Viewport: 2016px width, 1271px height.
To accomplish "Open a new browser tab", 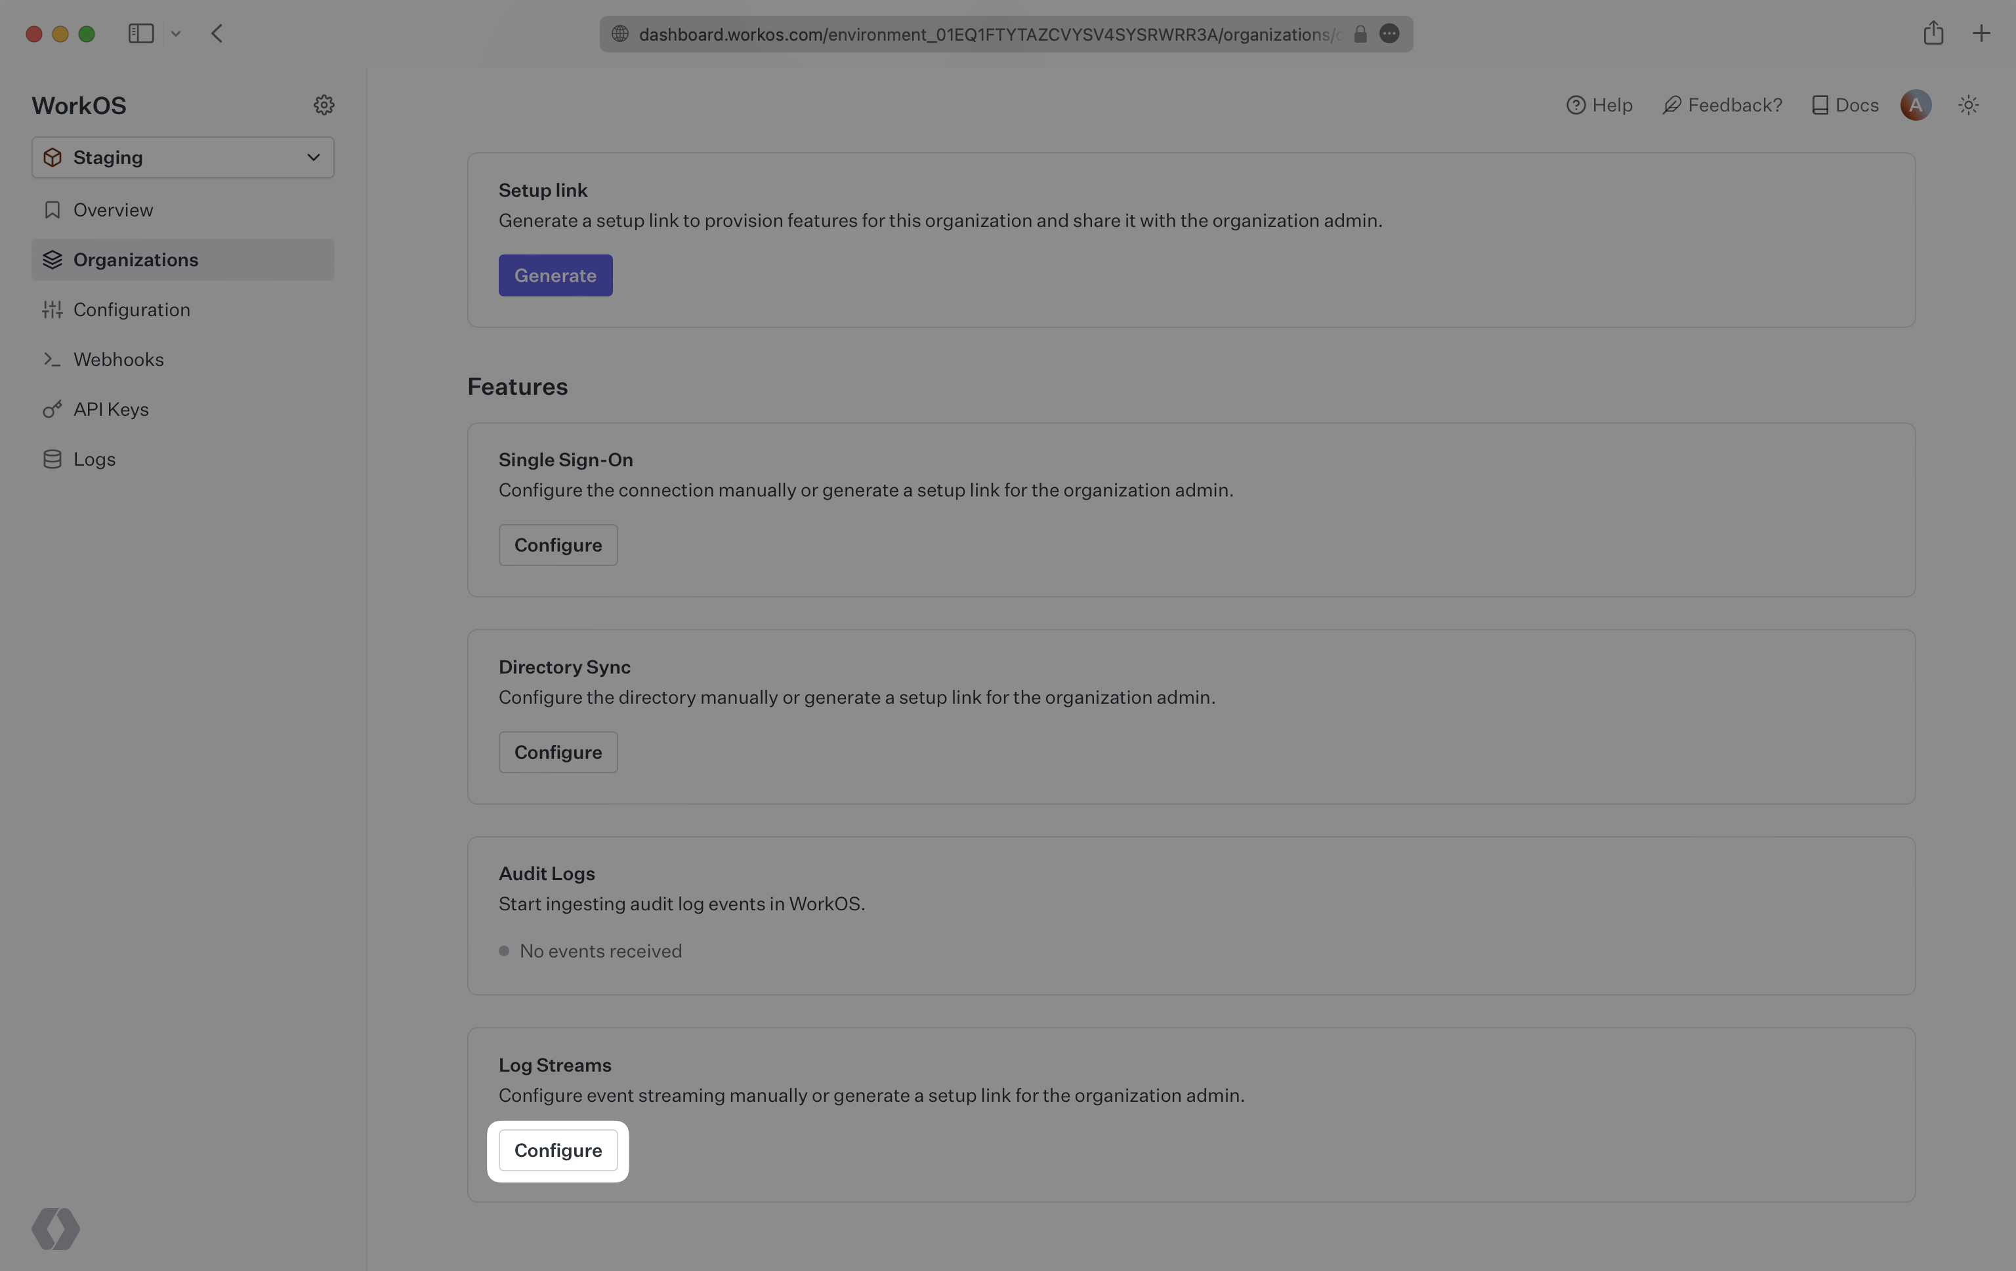I will pyautogui.click(x=1981, y=33).
